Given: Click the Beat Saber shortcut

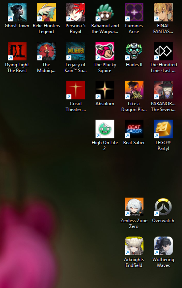Looking at the screenshot, I should pos(134,129).
